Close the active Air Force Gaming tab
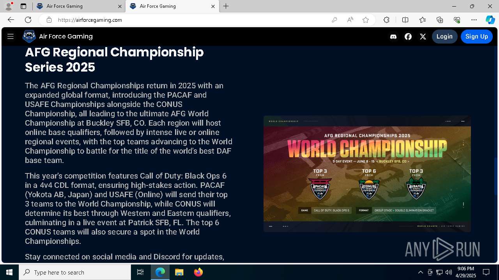499x280 pixels. (x=213, y=6)
